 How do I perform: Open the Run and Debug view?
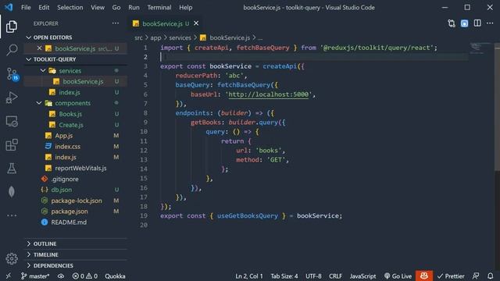(x=12, y=98)
